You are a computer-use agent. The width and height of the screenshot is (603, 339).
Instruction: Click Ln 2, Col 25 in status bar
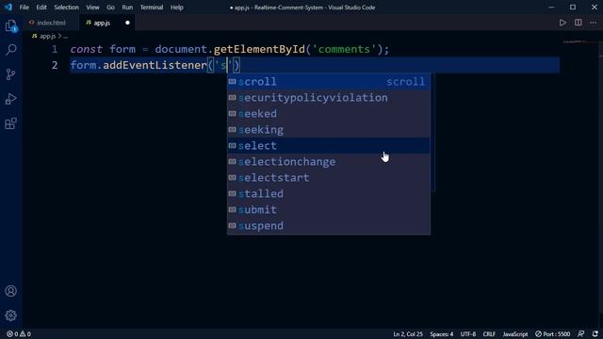(x=408, y=334)
